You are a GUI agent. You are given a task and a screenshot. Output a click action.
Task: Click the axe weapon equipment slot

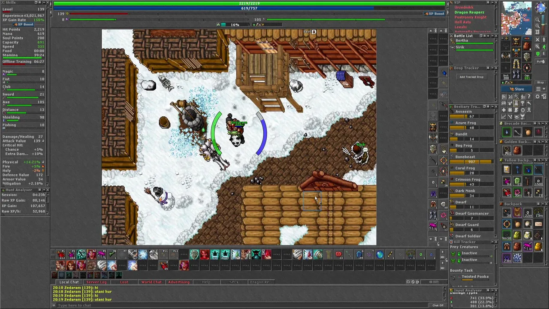[x=506, y=56]
